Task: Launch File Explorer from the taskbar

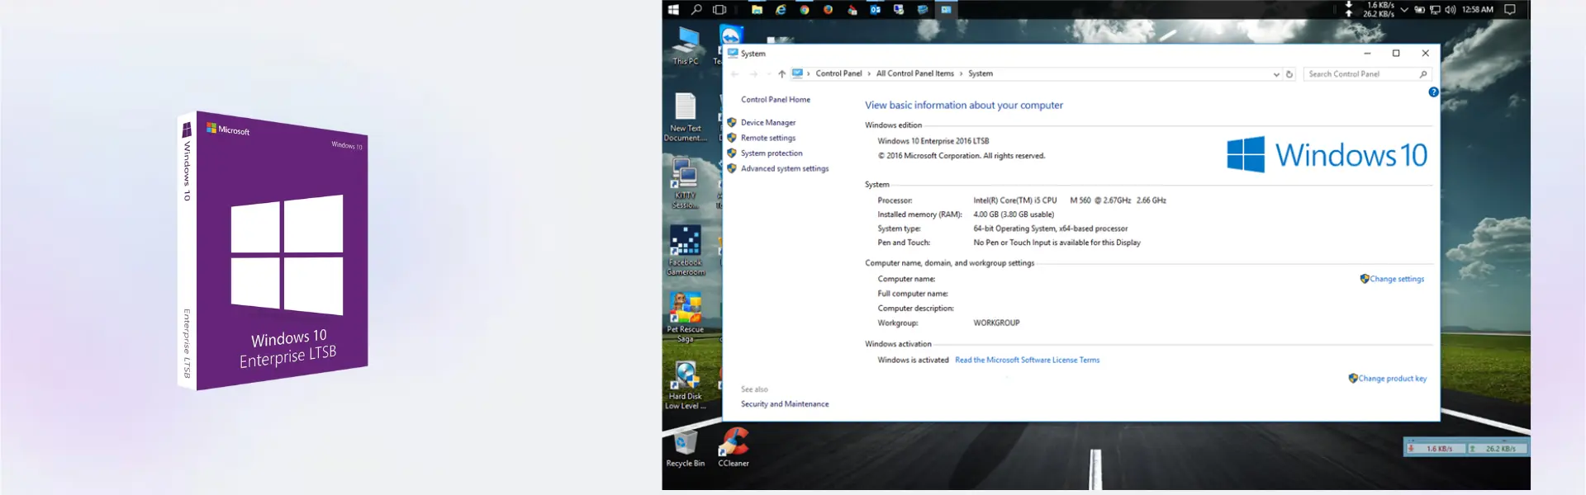Action: click(x=757, y=10)
